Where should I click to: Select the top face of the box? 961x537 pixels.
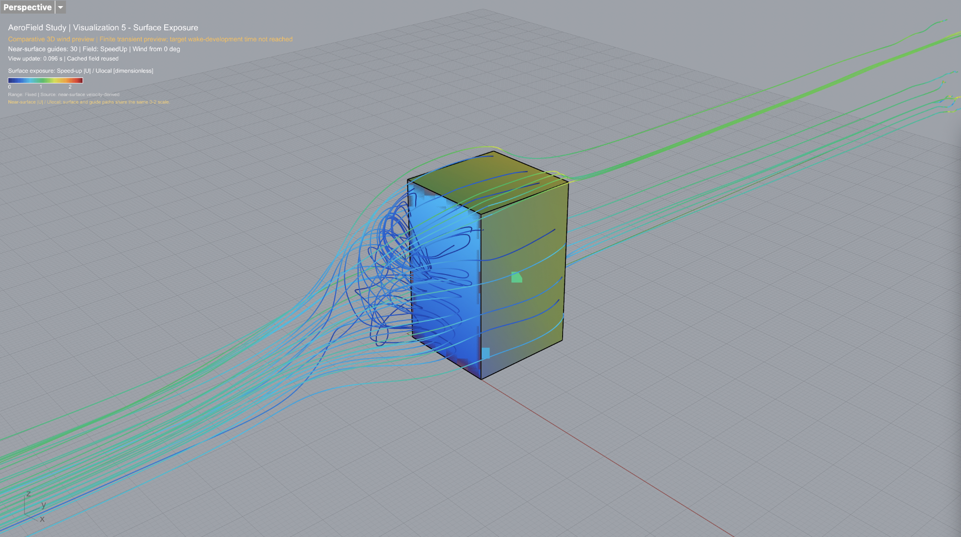coord(488,183)
